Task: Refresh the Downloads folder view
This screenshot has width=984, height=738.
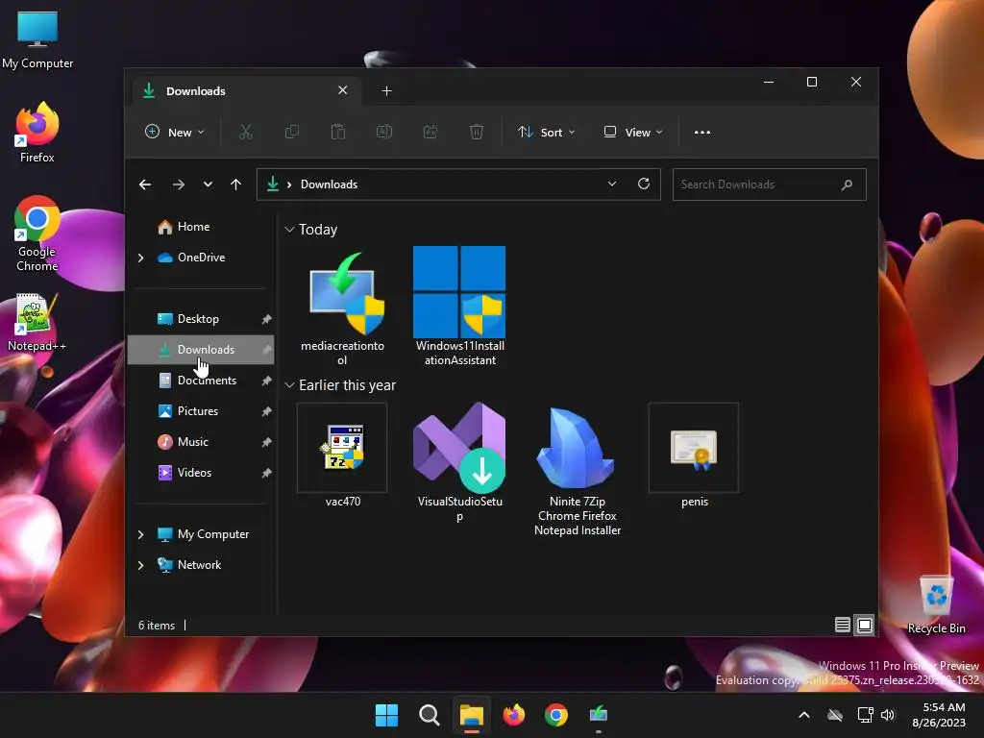Action: [x=644, y=184]
